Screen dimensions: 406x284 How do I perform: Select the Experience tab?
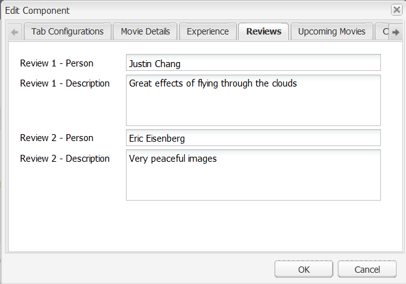tap(207, 31)
